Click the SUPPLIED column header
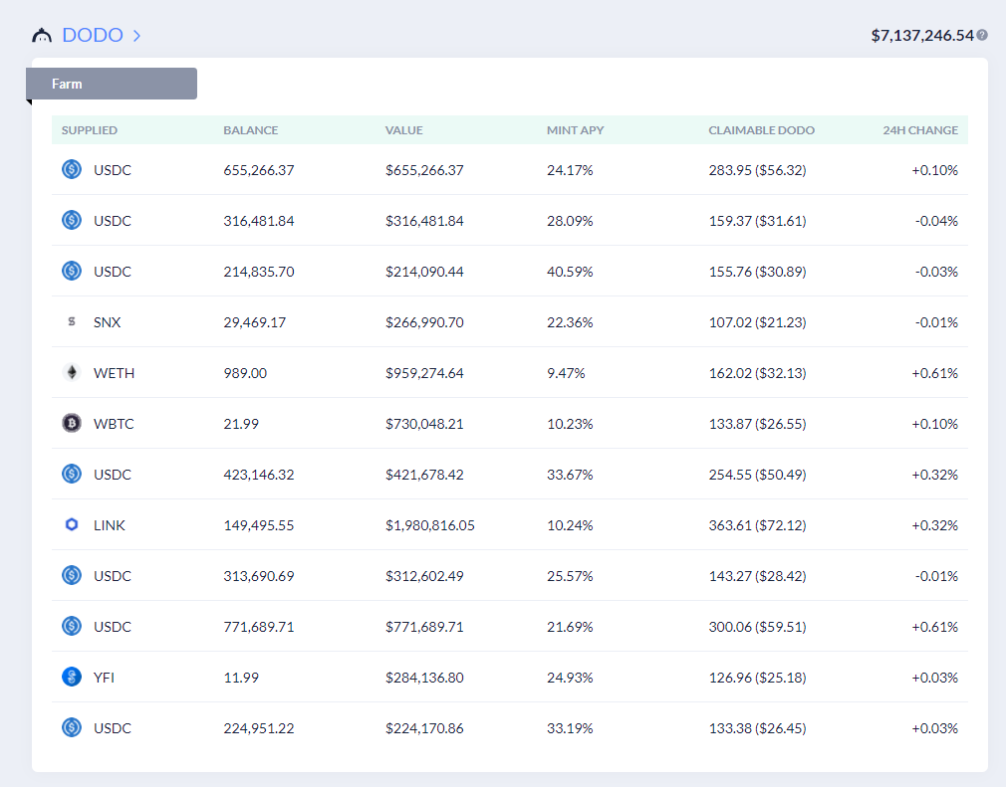 point(90,130)
